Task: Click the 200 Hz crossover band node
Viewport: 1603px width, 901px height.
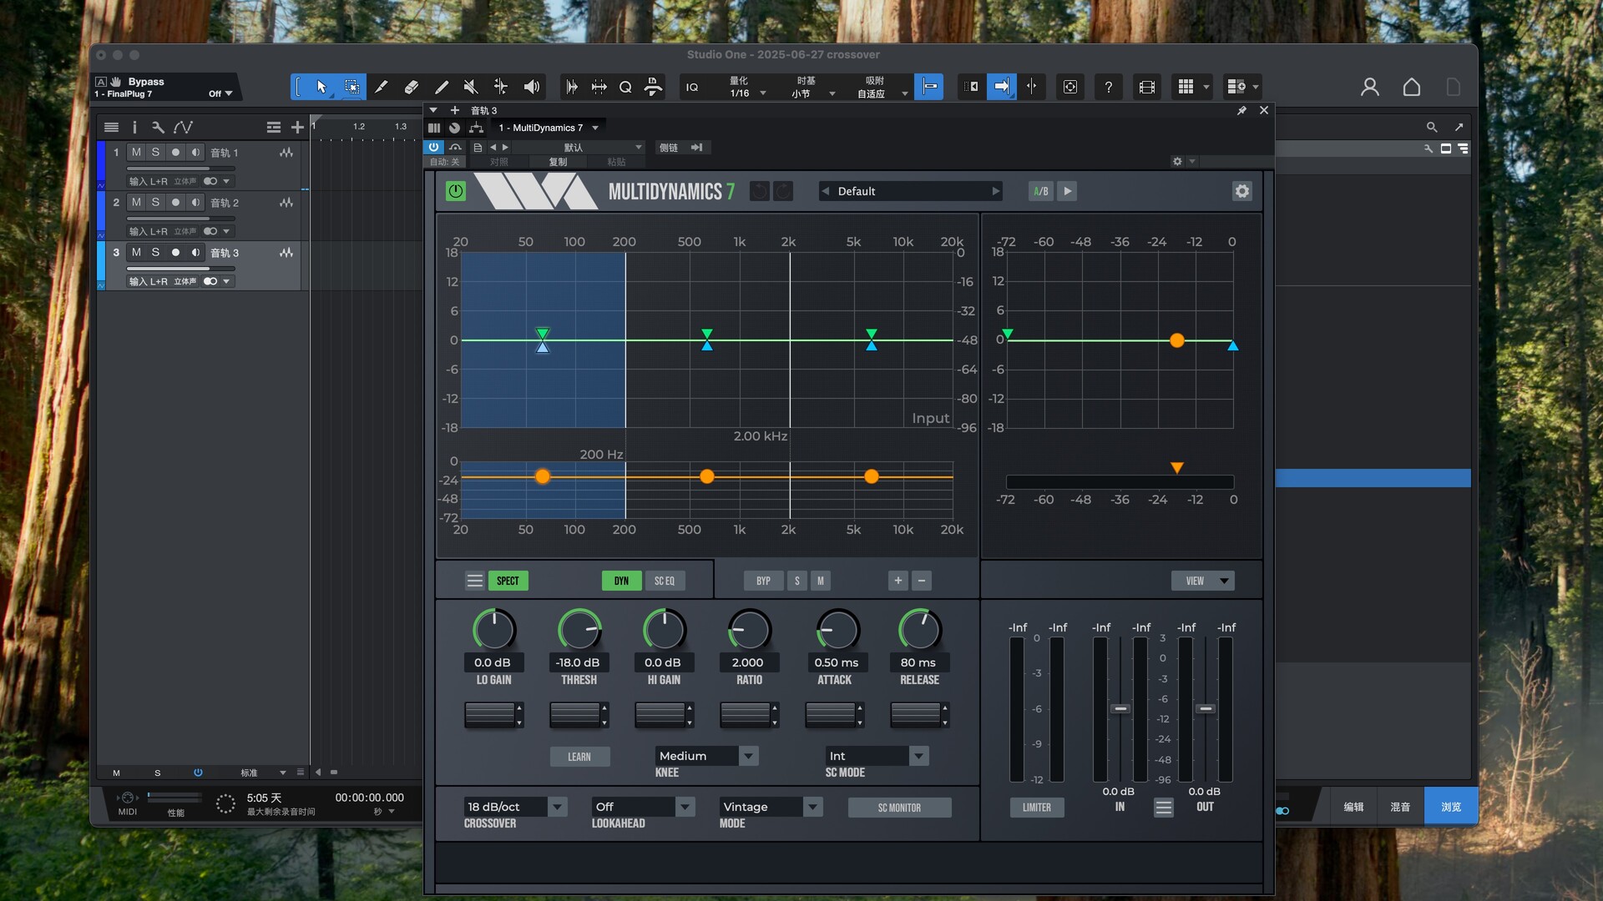Action: tap(543, 476)
